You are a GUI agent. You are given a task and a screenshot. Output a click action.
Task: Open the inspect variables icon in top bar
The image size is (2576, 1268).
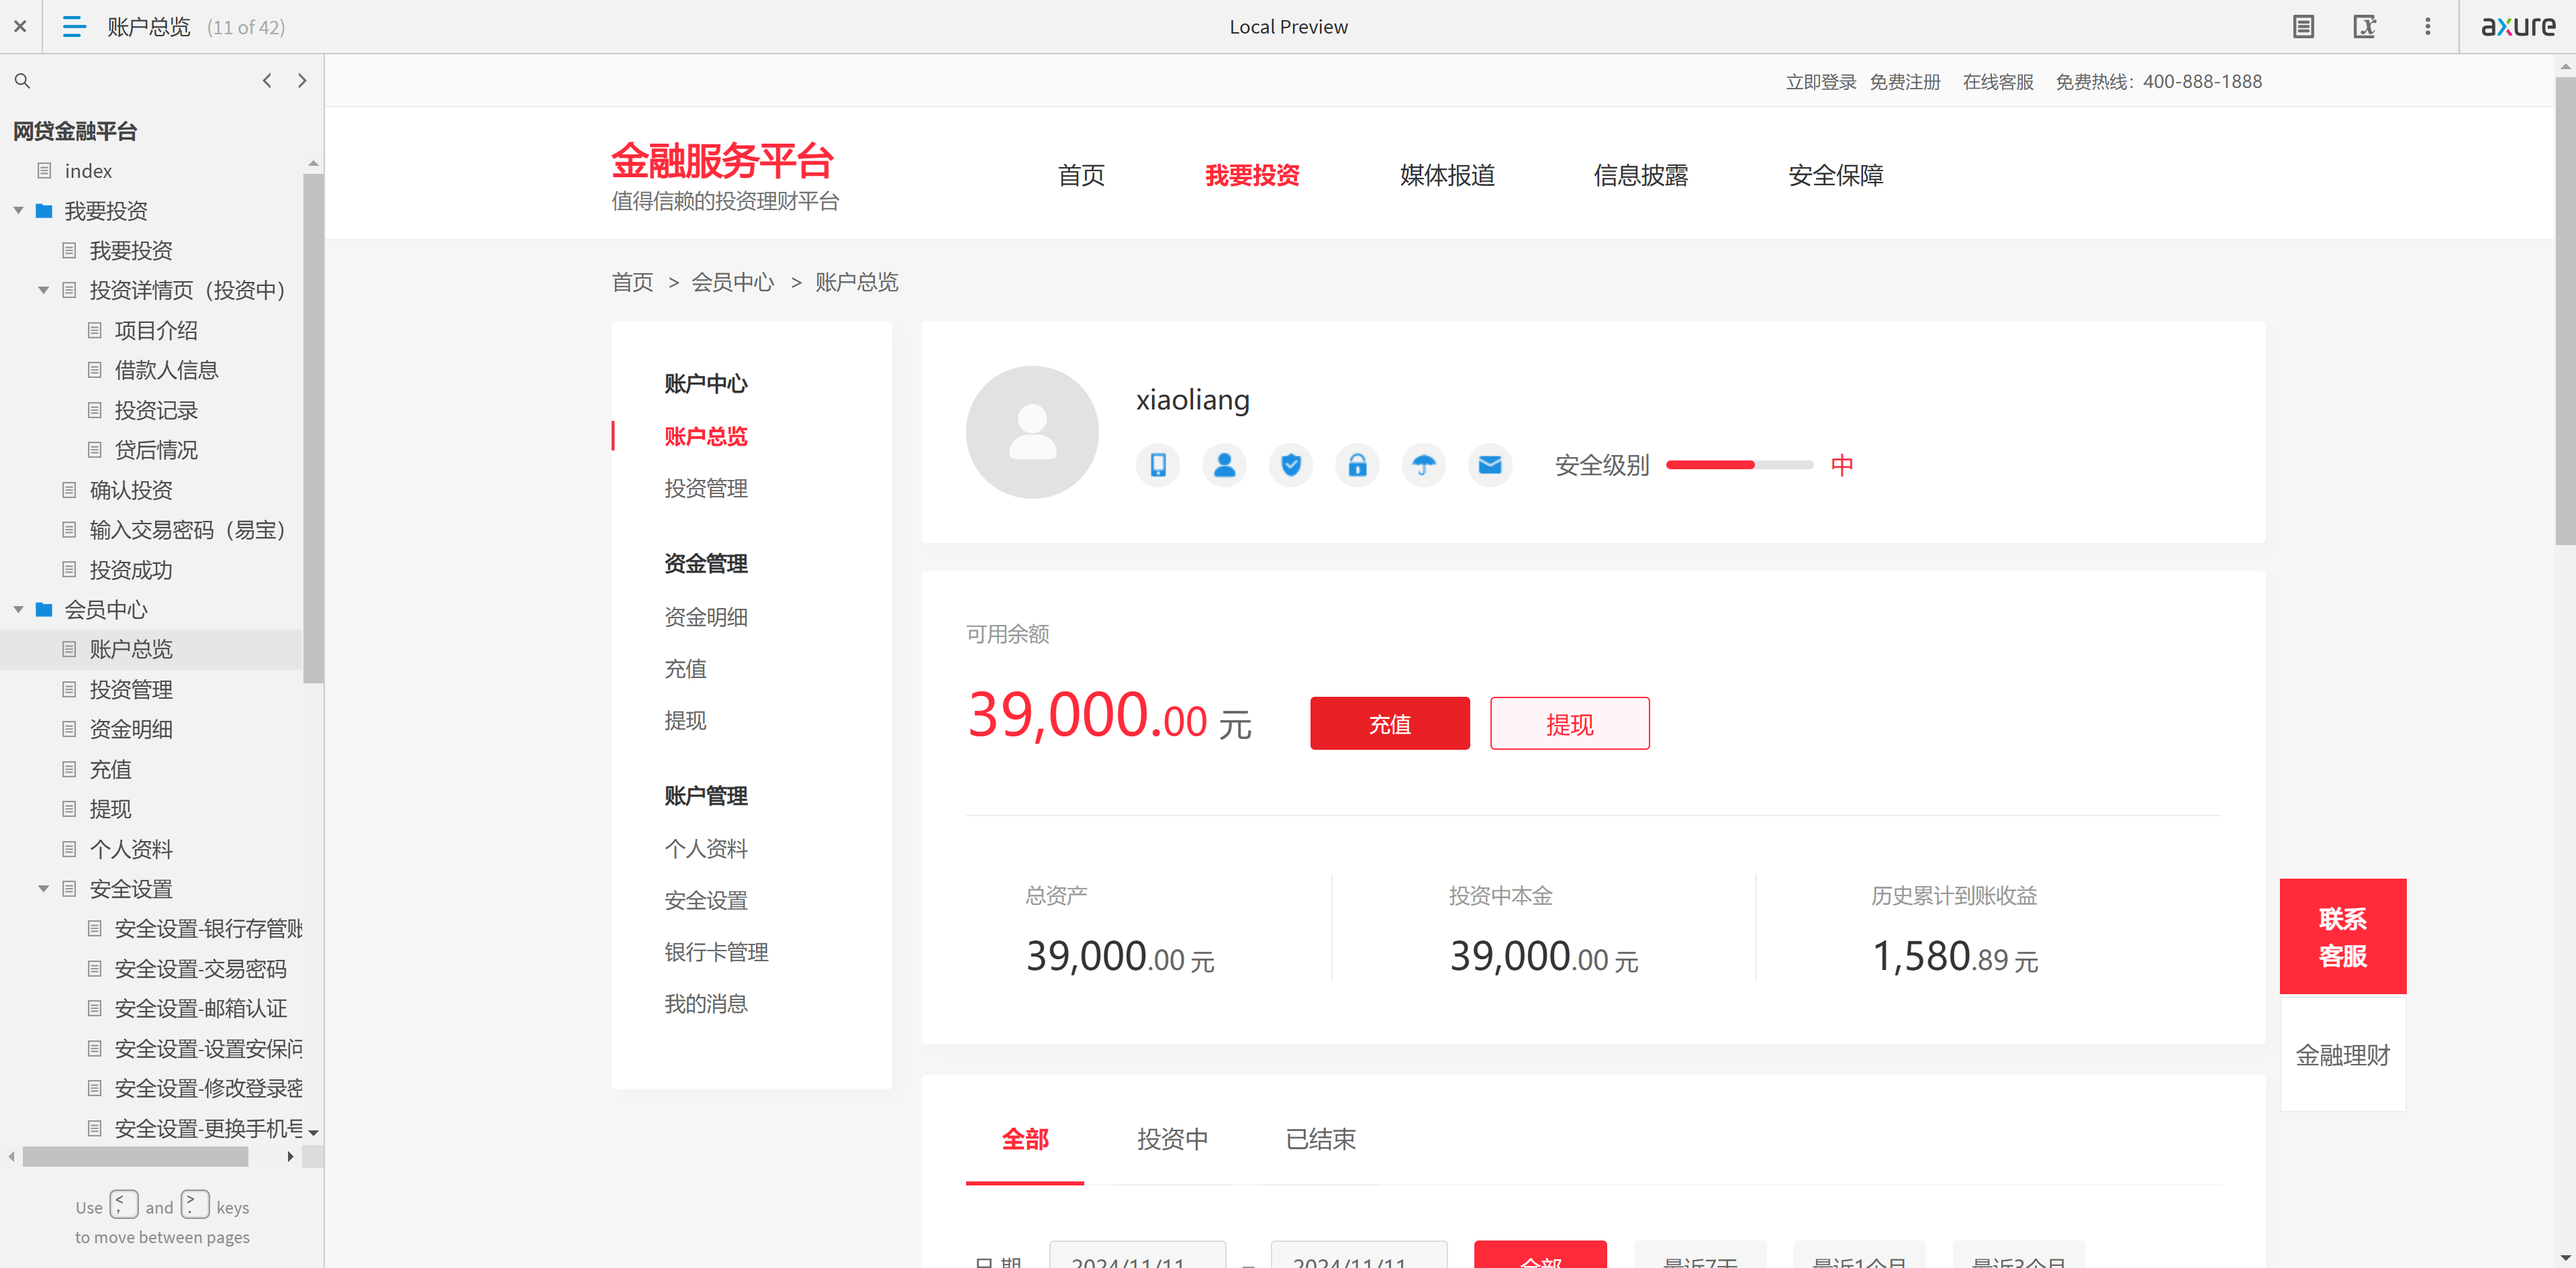(x=2364, y=27)
